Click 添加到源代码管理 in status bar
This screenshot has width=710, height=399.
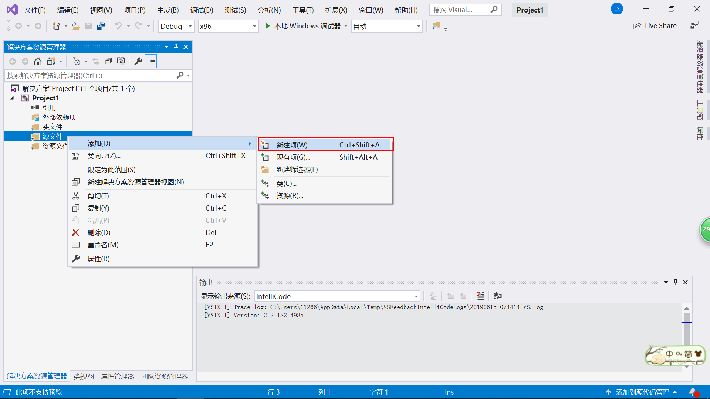click(x=642, y=392)
